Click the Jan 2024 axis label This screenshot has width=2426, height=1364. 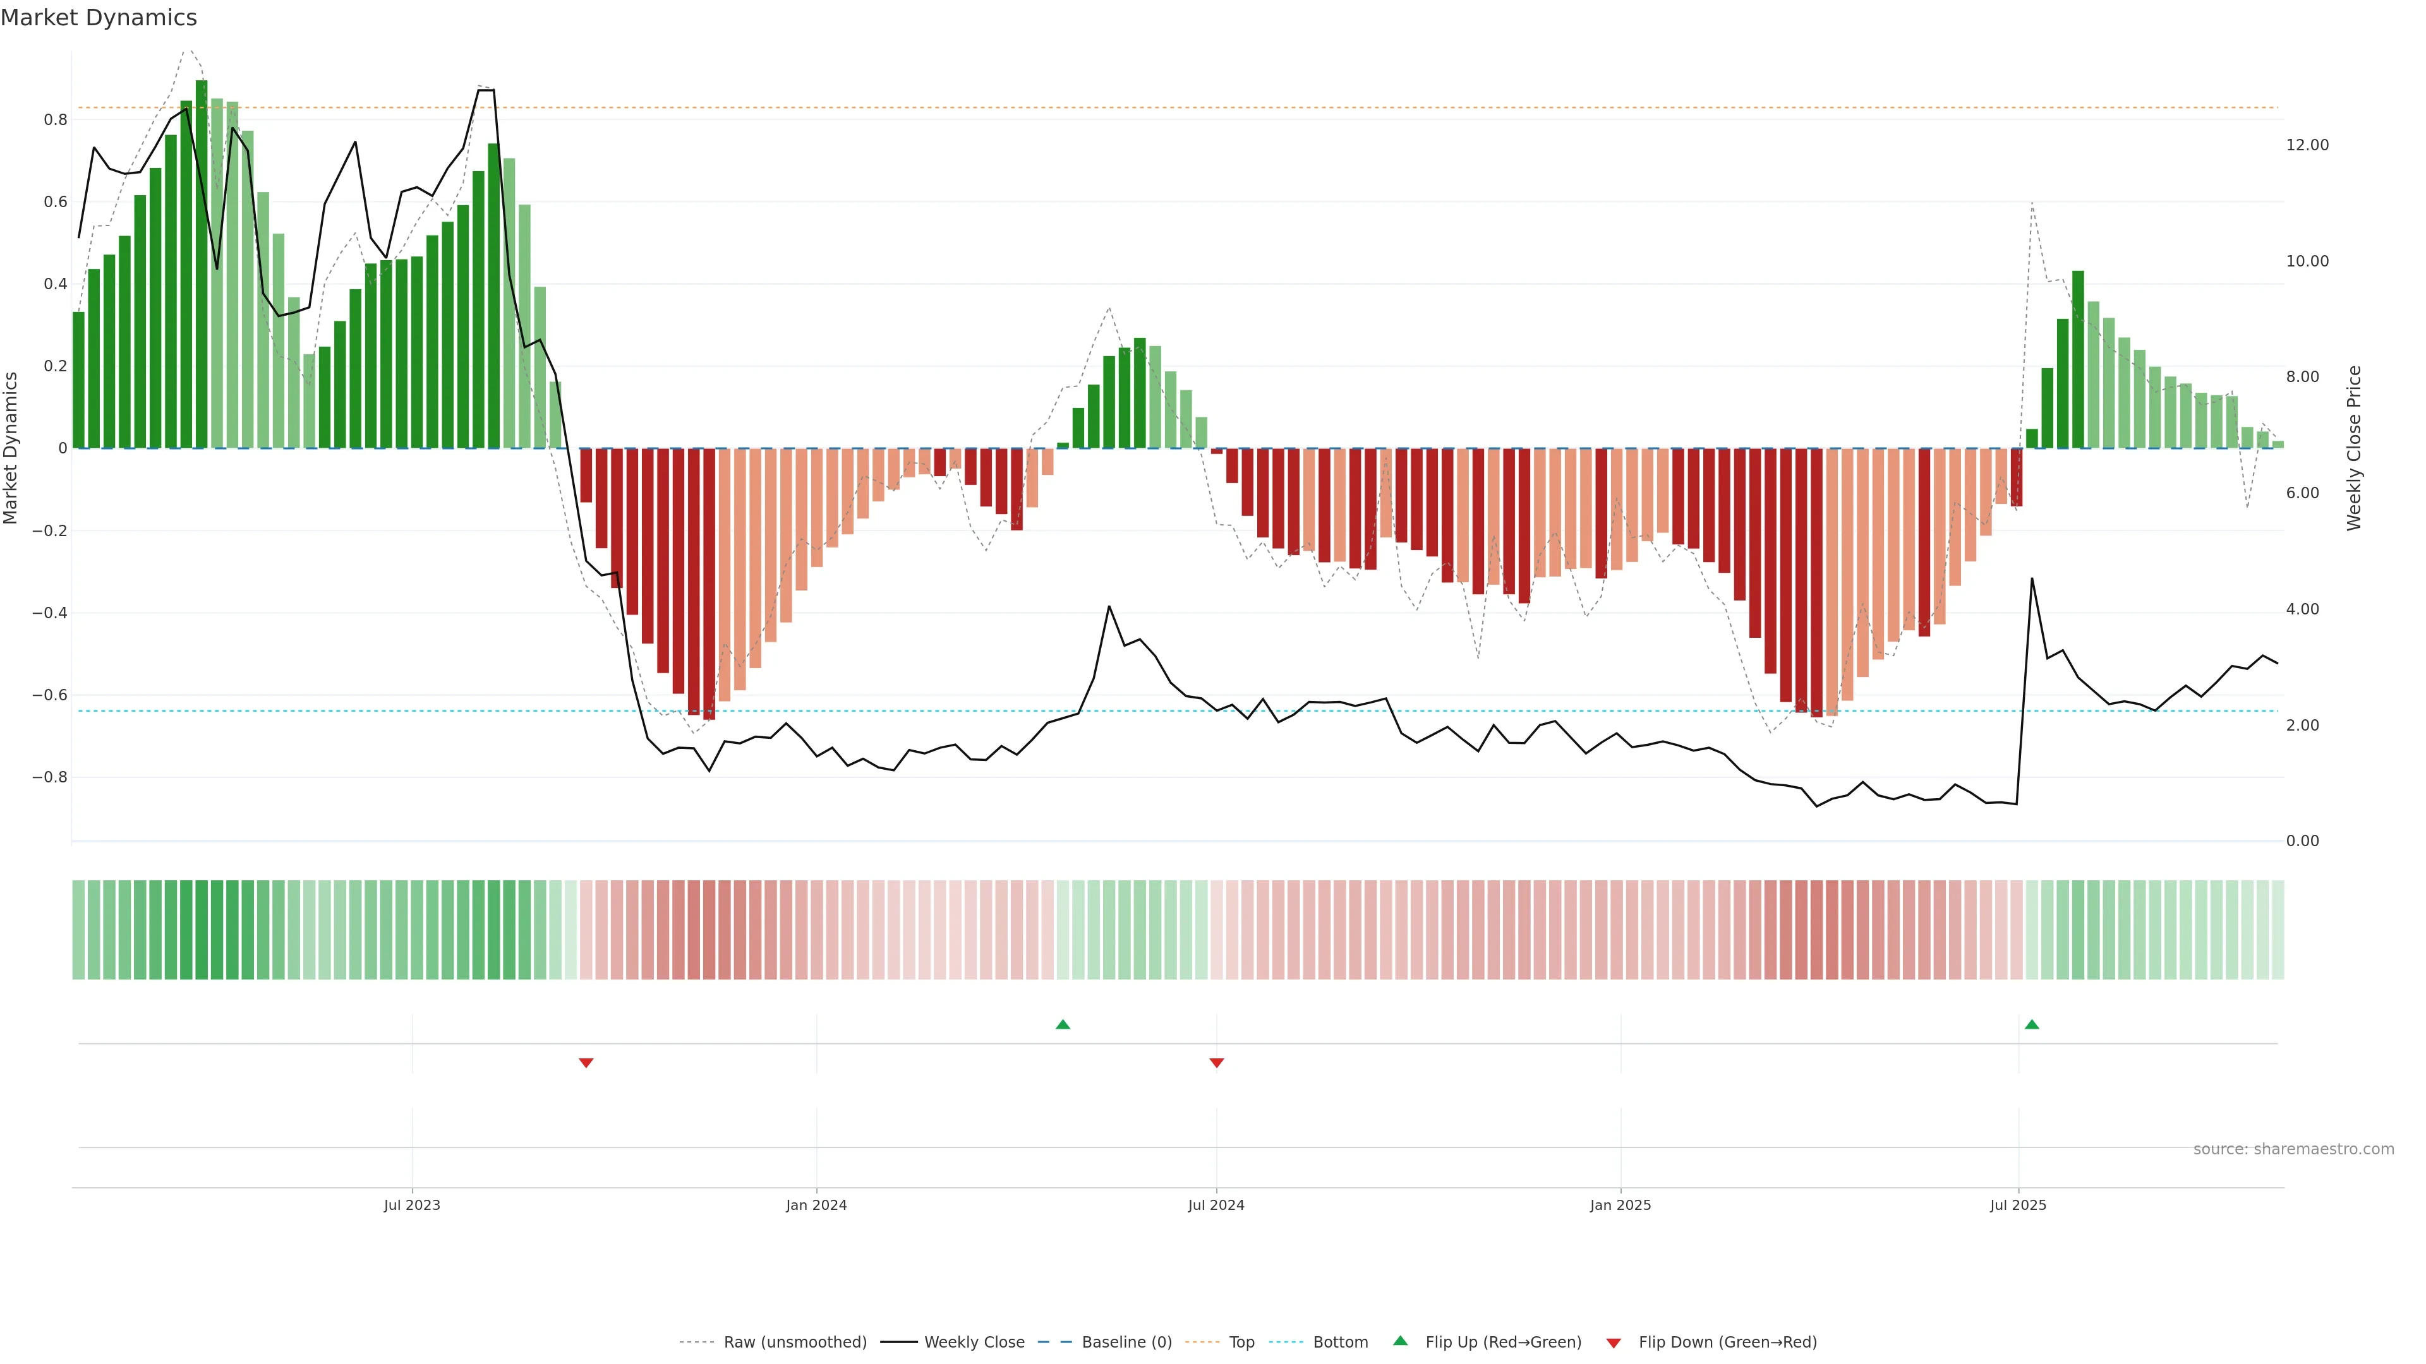click(816, 1205)
